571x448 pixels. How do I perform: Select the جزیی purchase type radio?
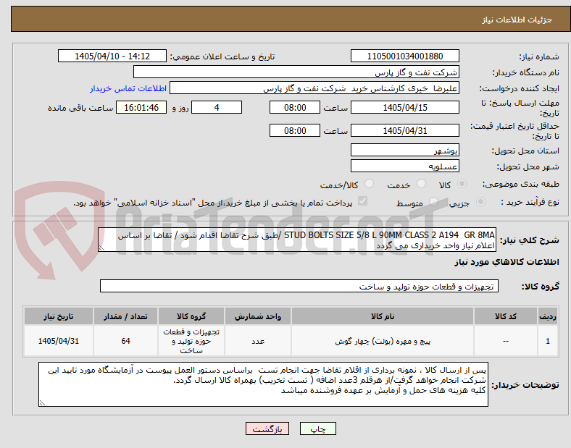coord(480,201)
